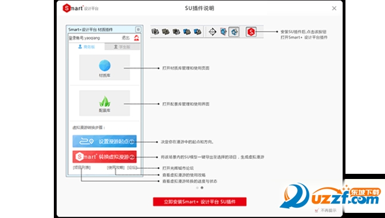Viewport: 385px width, 218px height.
Task: Click the 退出 logout link
Action: point(125,38)
